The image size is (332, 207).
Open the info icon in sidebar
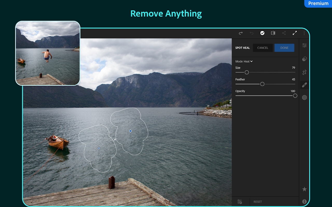(305, 202)
